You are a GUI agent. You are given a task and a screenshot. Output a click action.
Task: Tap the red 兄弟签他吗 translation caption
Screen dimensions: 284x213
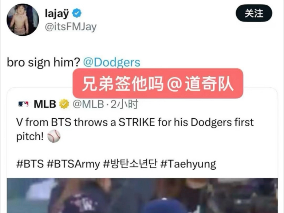[x=158, y=83]
